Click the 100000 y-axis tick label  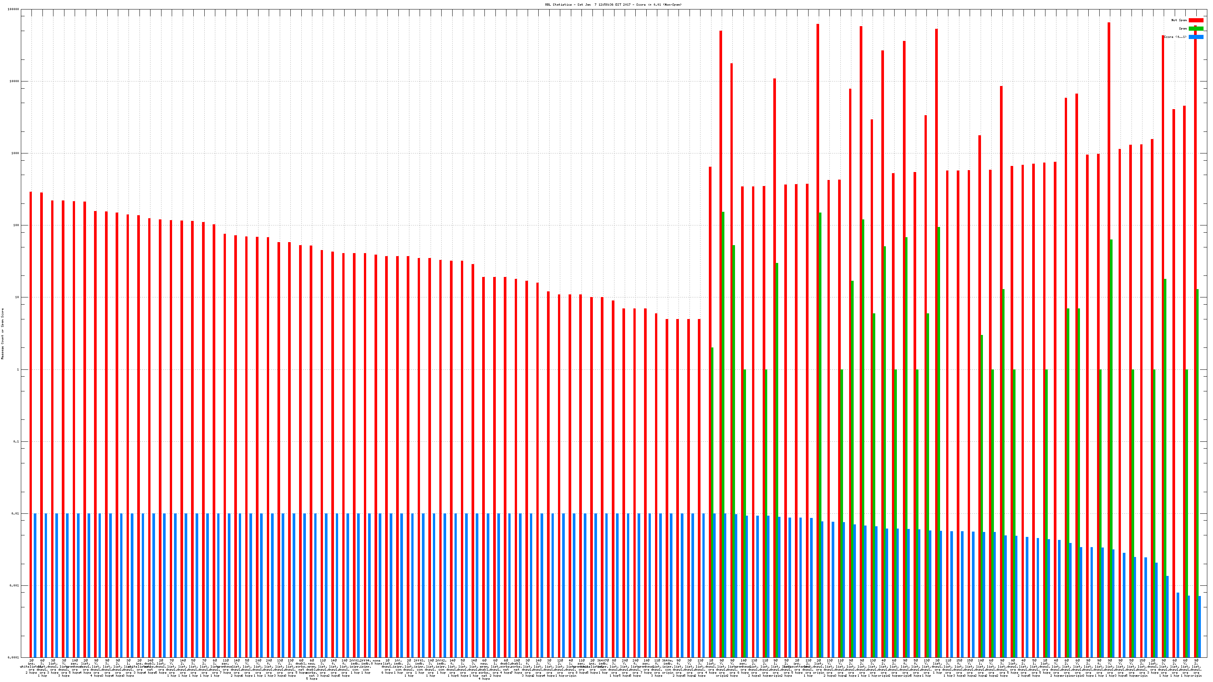pos(14,9)
